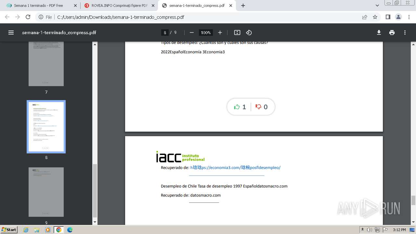Select page 7 thumbnail
416x234 pixels.
pyautogui.click(x=46, y=64)
